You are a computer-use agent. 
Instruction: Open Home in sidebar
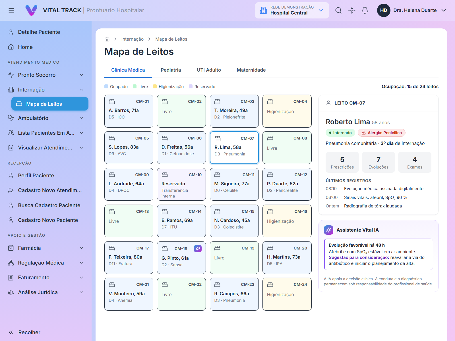46,47
